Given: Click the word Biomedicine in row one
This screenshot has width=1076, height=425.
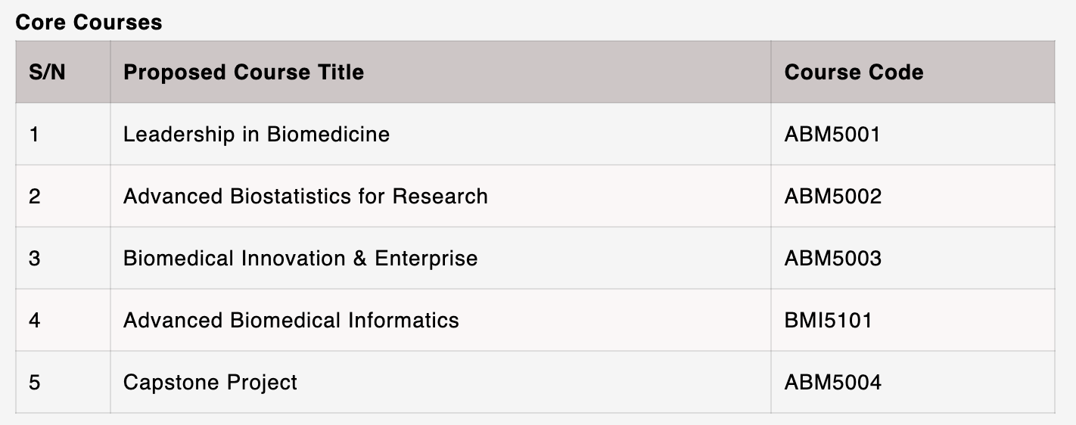Looking at the screenshot, I should point(328,135).
